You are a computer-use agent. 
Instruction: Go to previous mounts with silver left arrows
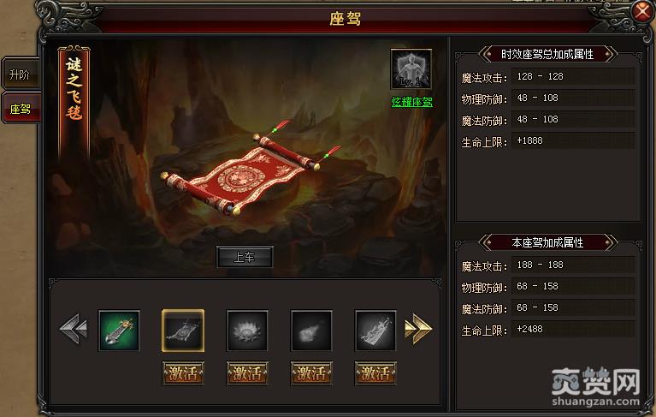[x=74, y=330]
